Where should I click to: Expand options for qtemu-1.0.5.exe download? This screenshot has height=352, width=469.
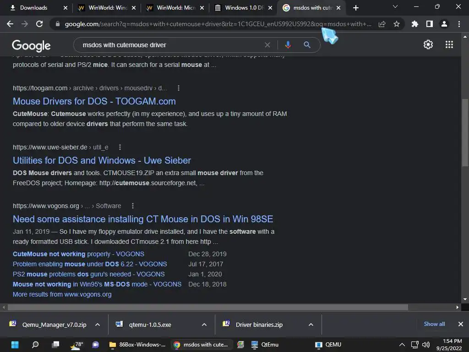[204, 324]
